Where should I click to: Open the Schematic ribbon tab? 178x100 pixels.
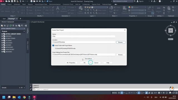point(17,4)
